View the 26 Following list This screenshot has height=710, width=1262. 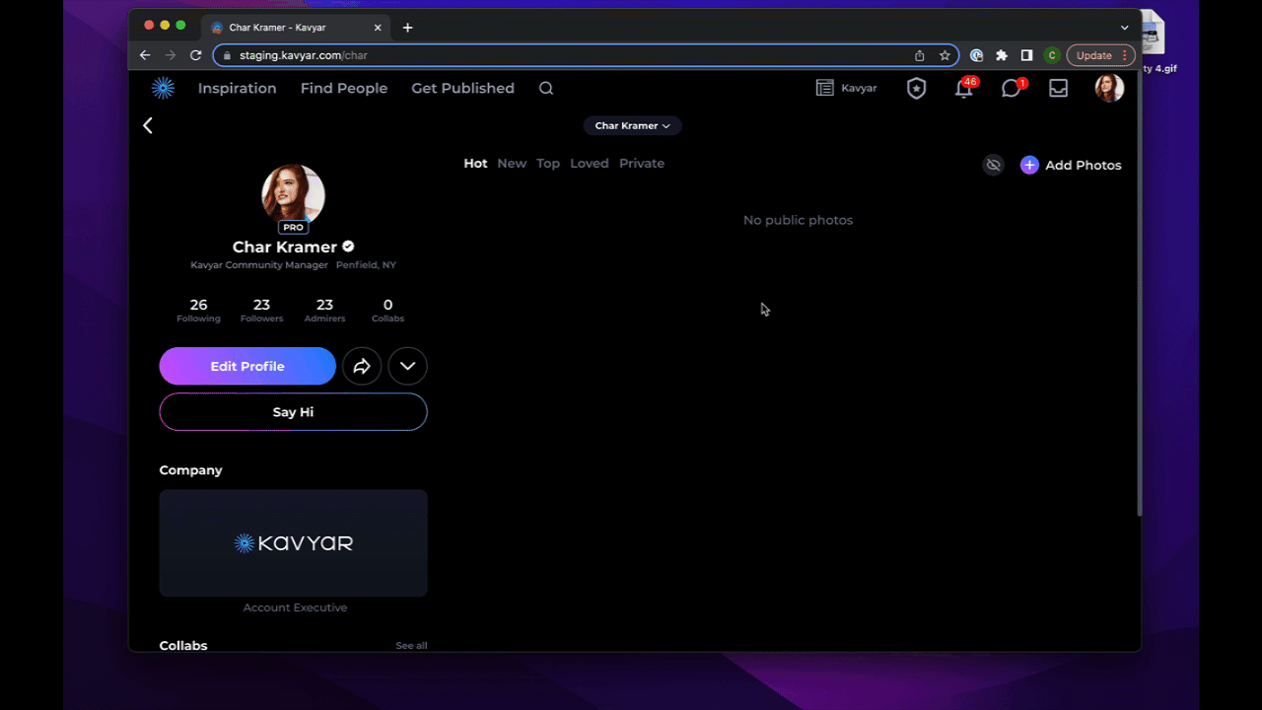point(198,311)
